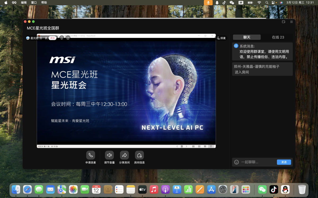Open Music from the Dock

[x=154, y=189]
